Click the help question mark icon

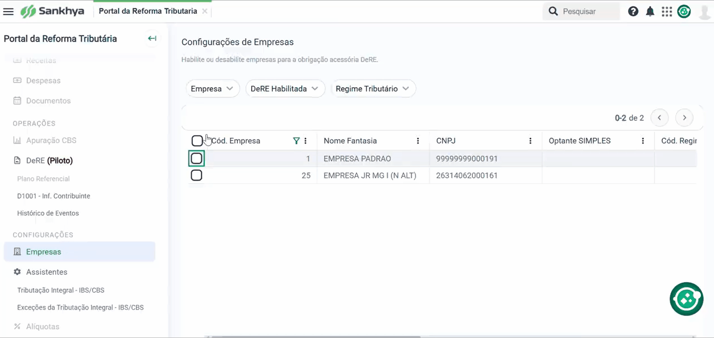pos(633,11)
